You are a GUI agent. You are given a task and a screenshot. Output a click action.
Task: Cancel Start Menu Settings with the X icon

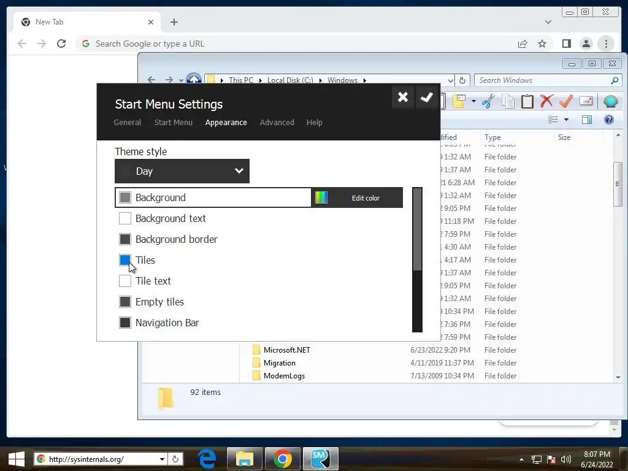coord(402,97)
